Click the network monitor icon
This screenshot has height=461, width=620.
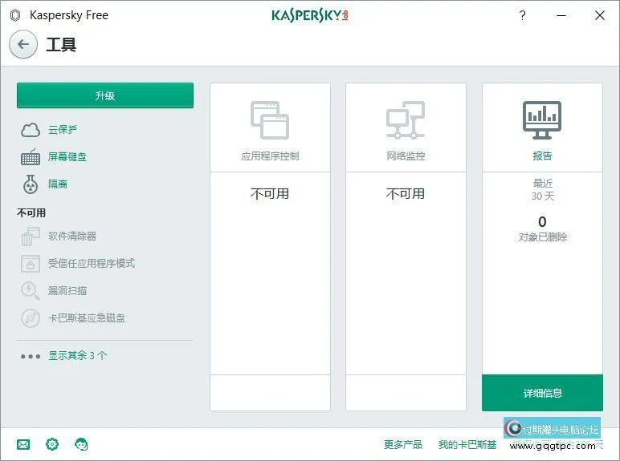(406, 120)
